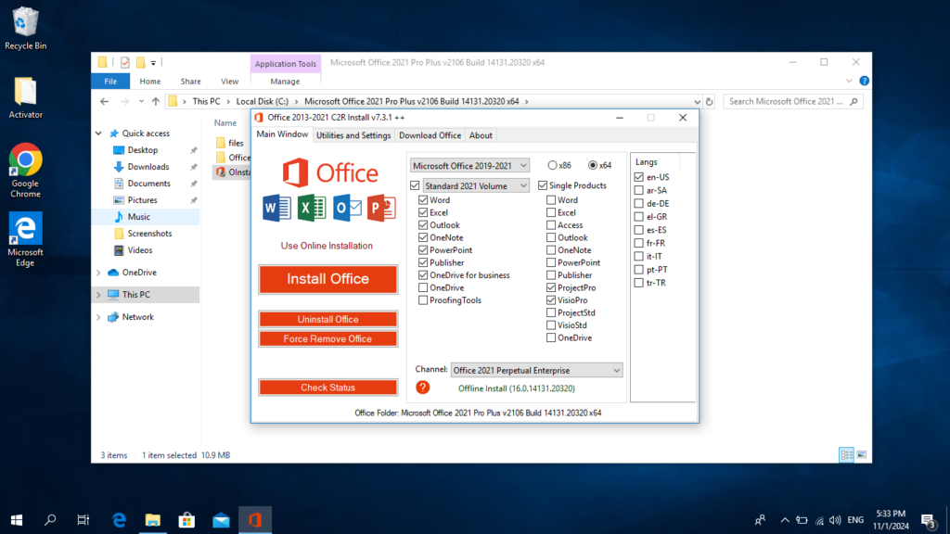Select Screenshots folder in navigation pane

click(149, 233)
